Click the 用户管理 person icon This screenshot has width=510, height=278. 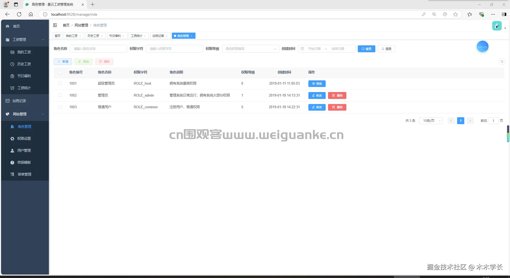tap(12, 151)
